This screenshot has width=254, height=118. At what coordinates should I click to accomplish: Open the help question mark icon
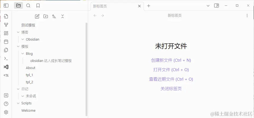(6, 104)
